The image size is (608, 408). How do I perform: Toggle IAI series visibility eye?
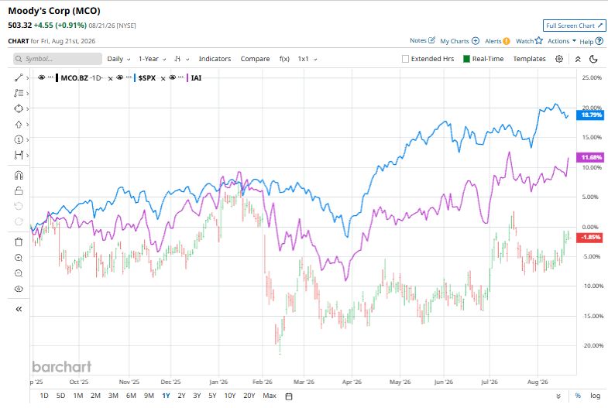[173, 77]
